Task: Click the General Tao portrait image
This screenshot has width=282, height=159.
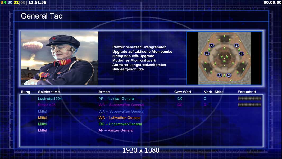Action: (60, 58)
